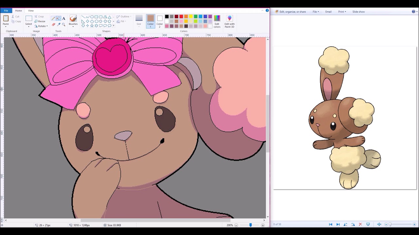Pick the bright red color swatch
Viewport: 419px width, 235px height.
click(x=181, y=17)
